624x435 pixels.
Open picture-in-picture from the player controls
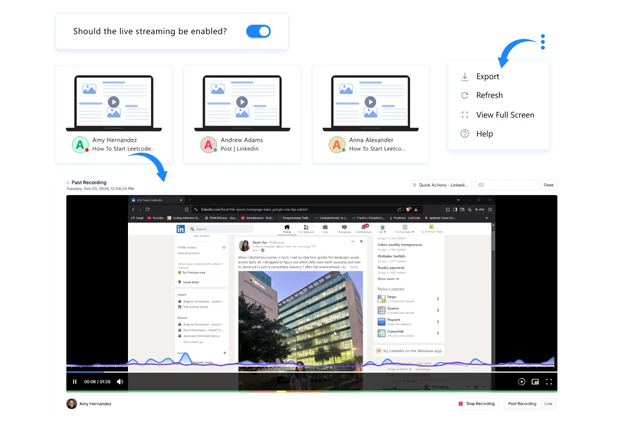[x=535, y=381]
